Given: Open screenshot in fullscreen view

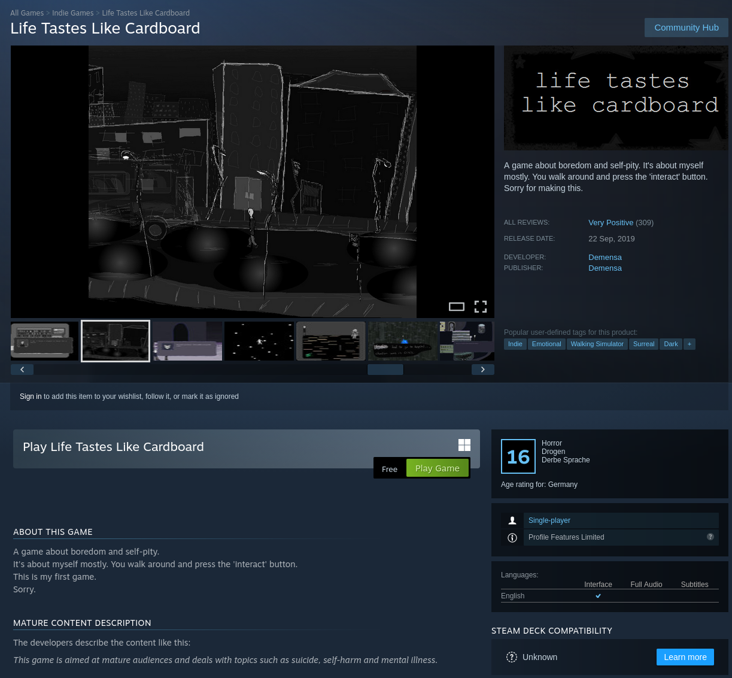Looking at the screenshot, I should (481, 307).
